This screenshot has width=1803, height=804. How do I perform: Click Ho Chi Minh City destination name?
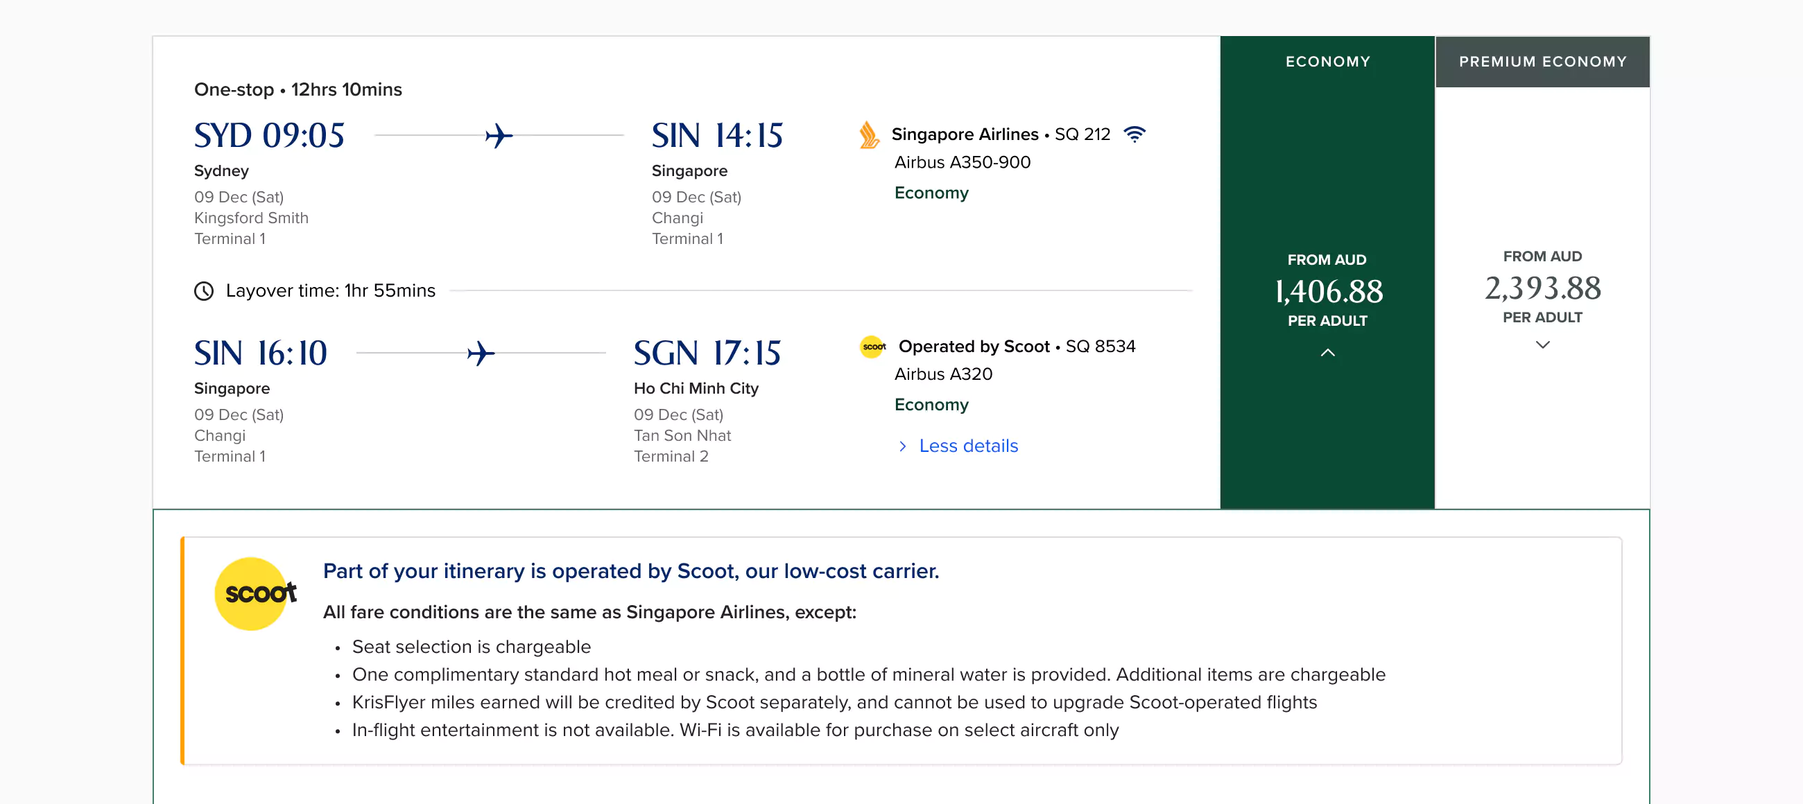click(x=696, y=388)
